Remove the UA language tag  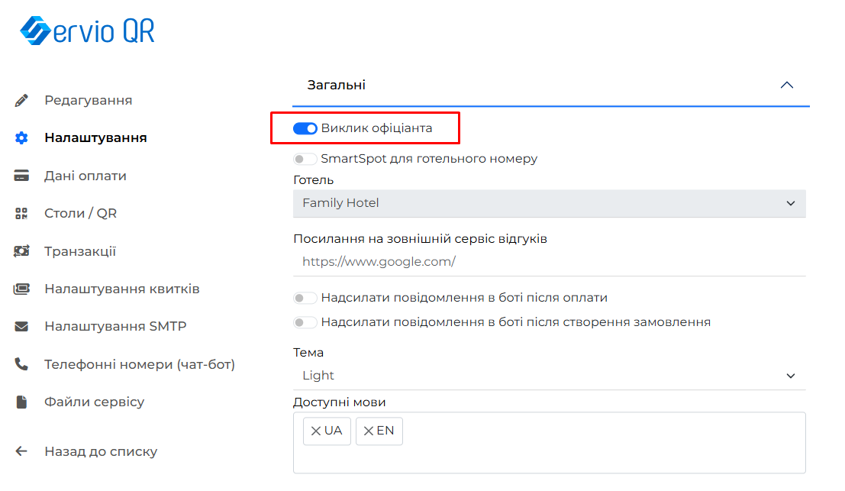(x=316, y=431)
